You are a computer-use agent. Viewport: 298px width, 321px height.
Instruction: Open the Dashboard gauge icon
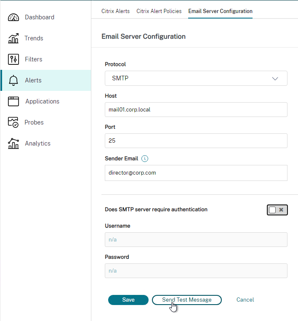tap(13, 17)
